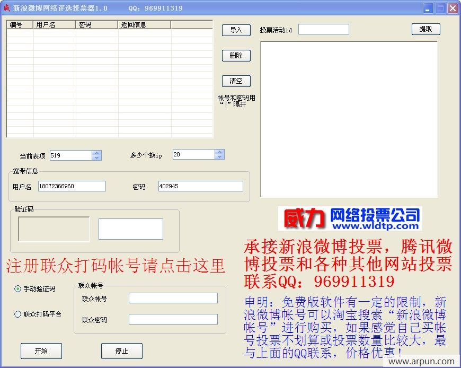The image size is (461, 368).
Task: Start voting with the 开始 button
Action: pos(41,351)
